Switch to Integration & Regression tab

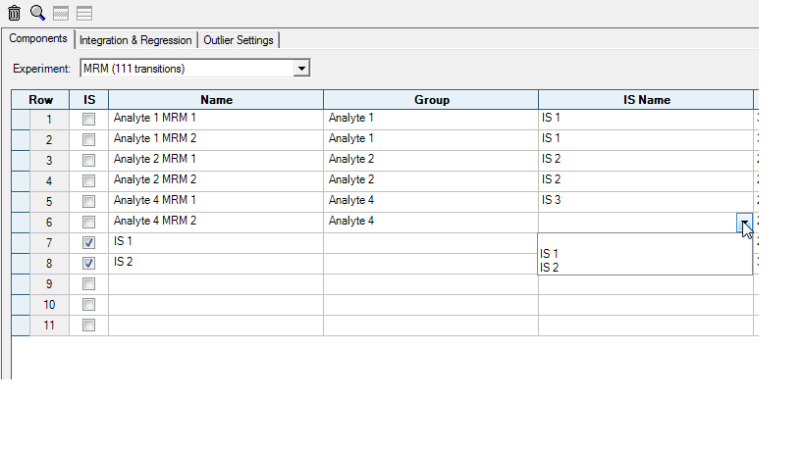(135, 40)
